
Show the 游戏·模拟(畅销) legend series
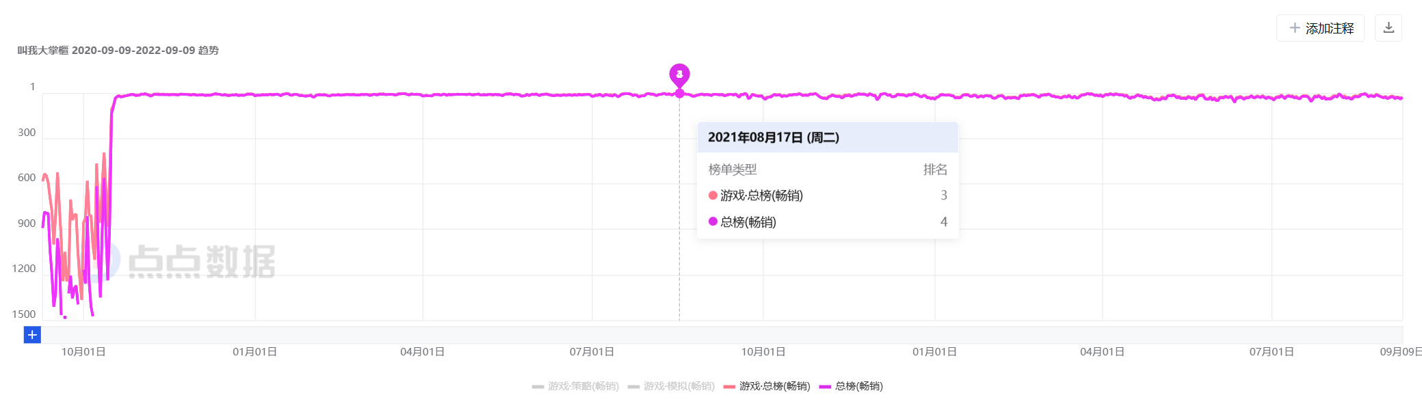pyautogui.click(x=671, y=386)
